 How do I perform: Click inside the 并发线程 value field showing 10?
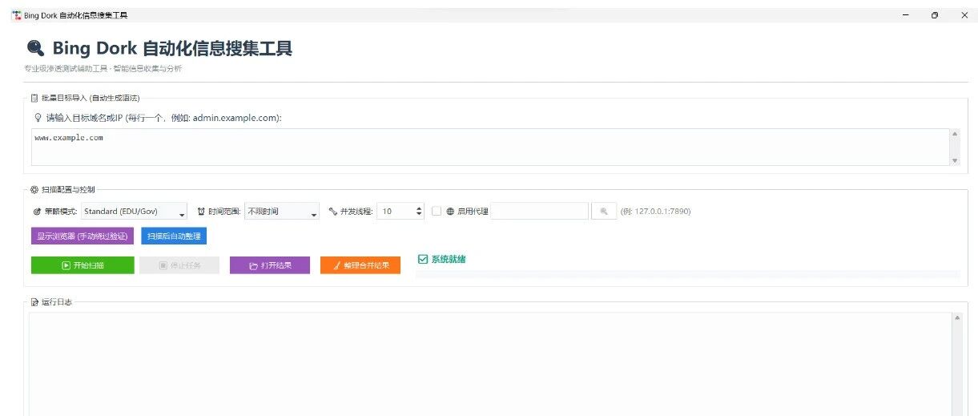(394, 212)
